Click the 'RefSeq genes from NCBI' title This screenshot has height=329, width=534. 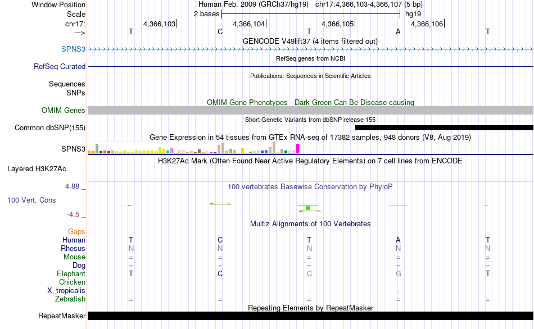click(310, 58)
